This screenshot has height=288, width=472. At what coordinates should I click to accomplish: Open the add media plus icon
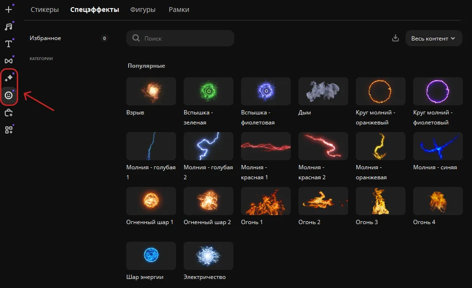(9, 10)
